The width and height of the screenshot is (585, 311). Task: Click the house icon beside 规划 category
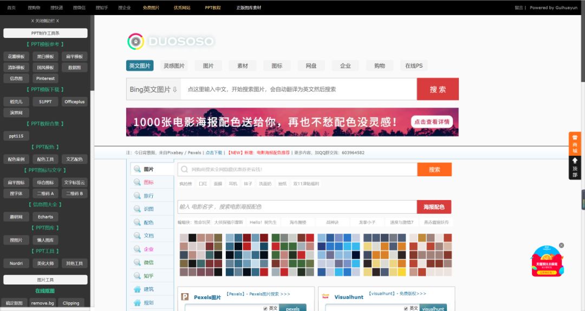[x=137, y=302]
